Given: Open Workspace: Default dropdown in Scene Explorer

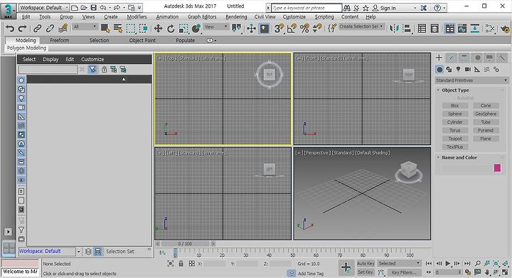Looking at the screenshot, I should 50,251.
